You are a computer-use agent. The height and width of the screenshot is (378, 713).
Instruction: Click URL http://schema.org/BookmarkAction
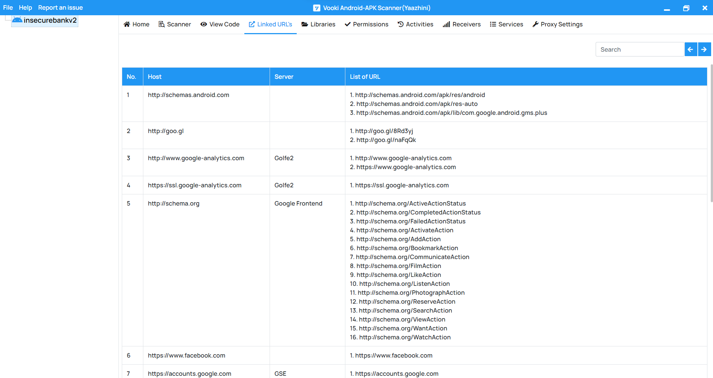point(407,248)
